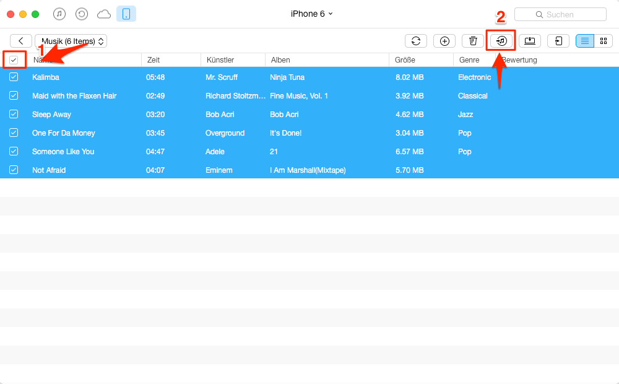Click album It's Done!
This screenshot has height=384, width=619.
click(x=285, y=133)
